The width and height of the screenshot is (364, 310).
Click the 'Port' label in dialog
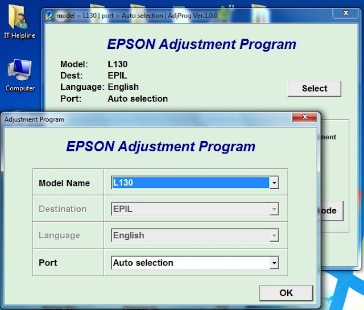coord(48,263)
